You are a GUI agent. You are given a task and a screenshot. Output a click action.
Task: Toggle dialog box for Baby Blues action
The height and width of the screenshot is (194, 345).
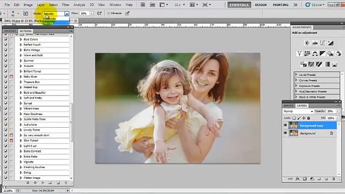click(11, 77)
